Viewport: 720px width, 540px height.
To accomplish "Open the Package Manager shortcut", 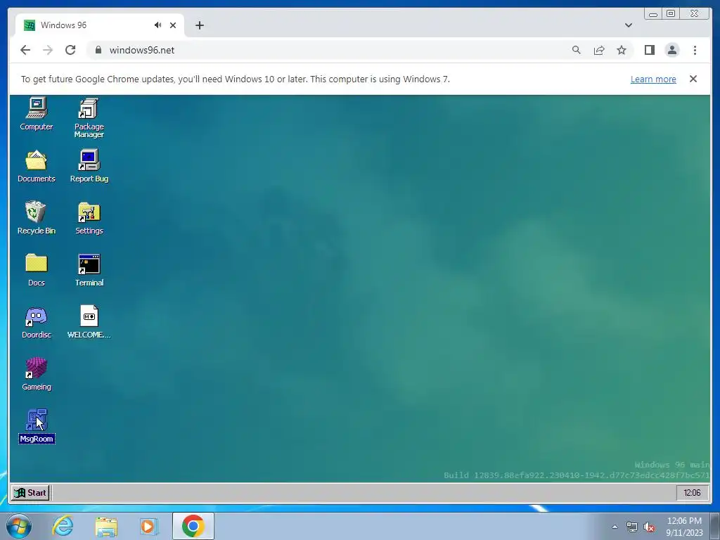I will [89, 117].
